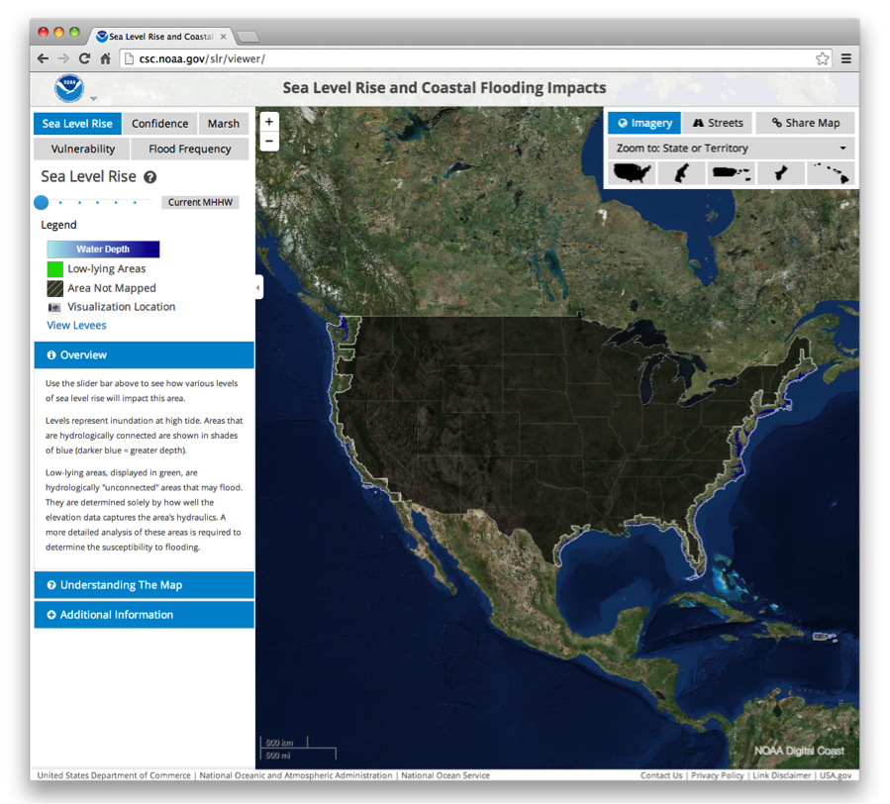Viewport: 890px width, 804px height.
Task: Click the Share Map button
Action: (x=805, y=123)
